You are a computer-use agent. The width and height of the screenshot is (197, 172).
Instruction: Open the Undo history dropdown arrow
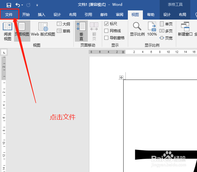tap(22, 5)
